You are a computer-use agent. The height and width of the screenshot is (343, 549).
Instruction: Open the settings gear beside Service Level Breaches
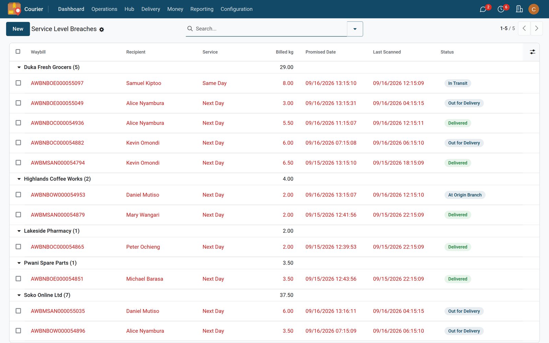coord(102,29)
